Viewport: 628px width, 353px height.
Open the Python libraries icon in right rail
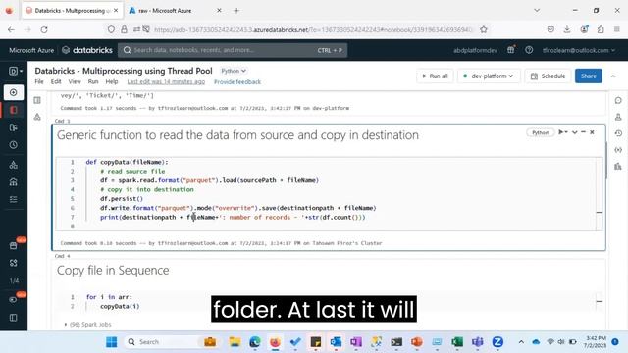tap(618, 166)
